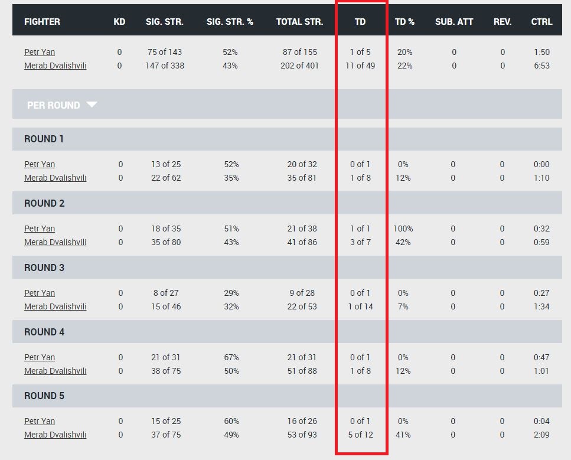
Task: Open Petr Yan link in totals row
Action: pyautogui.click(x=40, y=52)
